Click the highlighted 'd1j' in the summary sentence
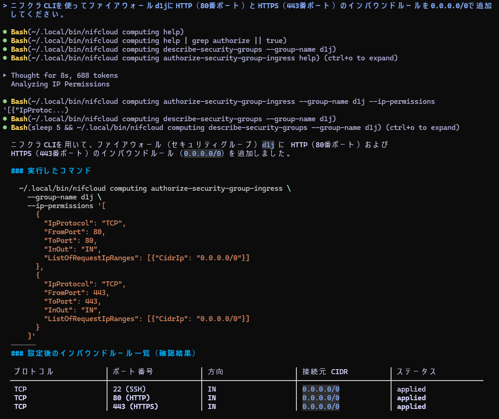 (x=268, y=145)
